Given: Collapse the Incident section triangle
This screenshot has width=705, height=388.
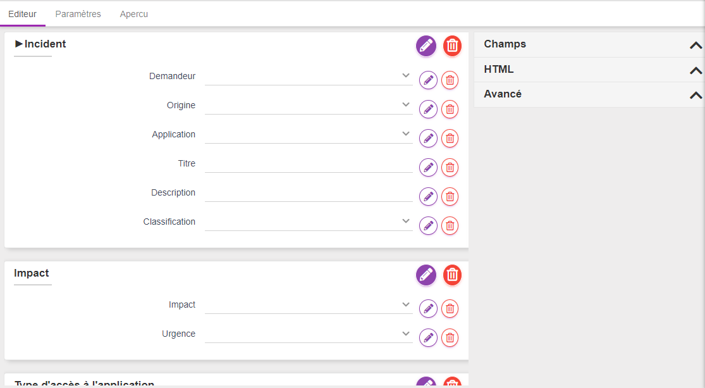Looking at the screenshot, I should tap(19, 44).
